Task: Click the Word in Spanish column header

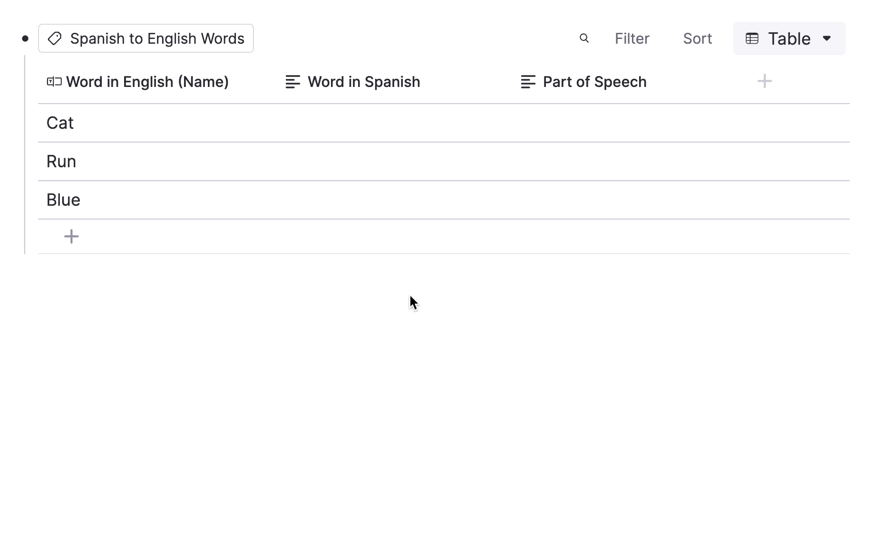Action: [x=364, y=81]
